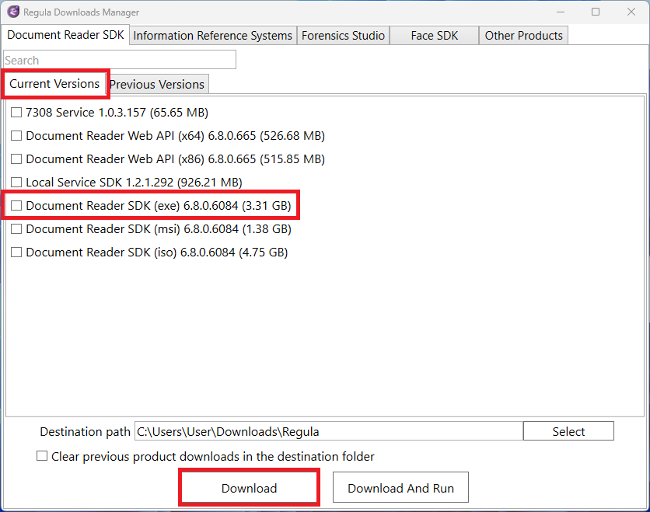Enable Clear previous product downloads checkbox

pyautogui.click(x=42, y=455)
